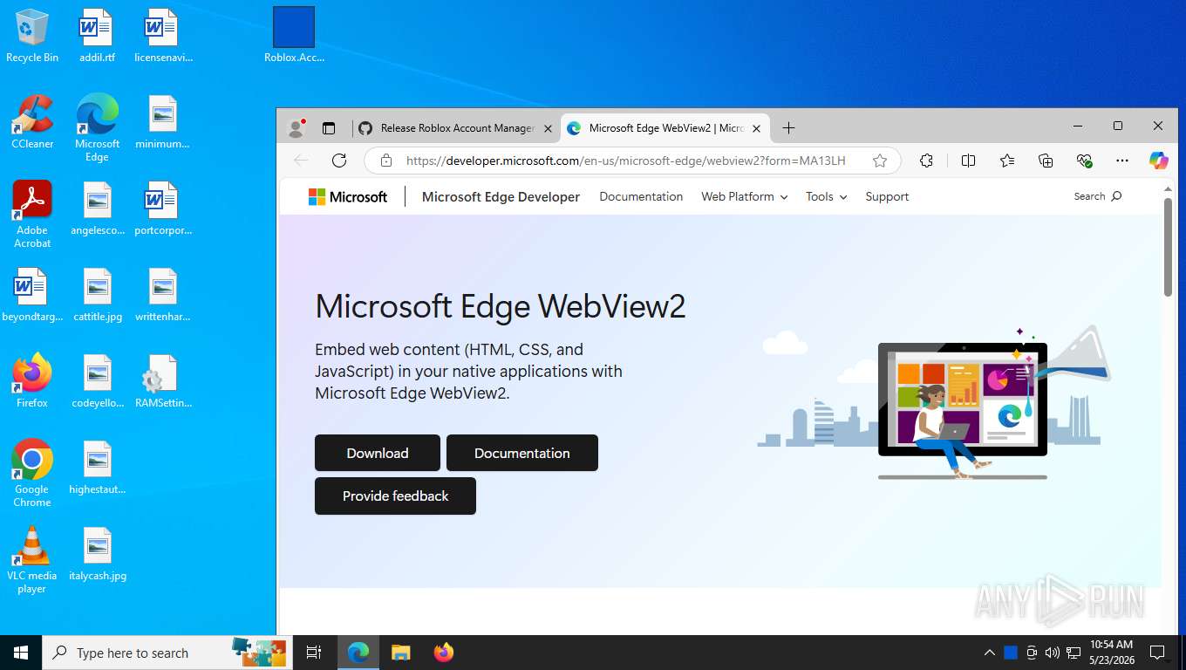Open a new tab in Edge
This screenshot has height=670, width=1186.
point(788,128)
